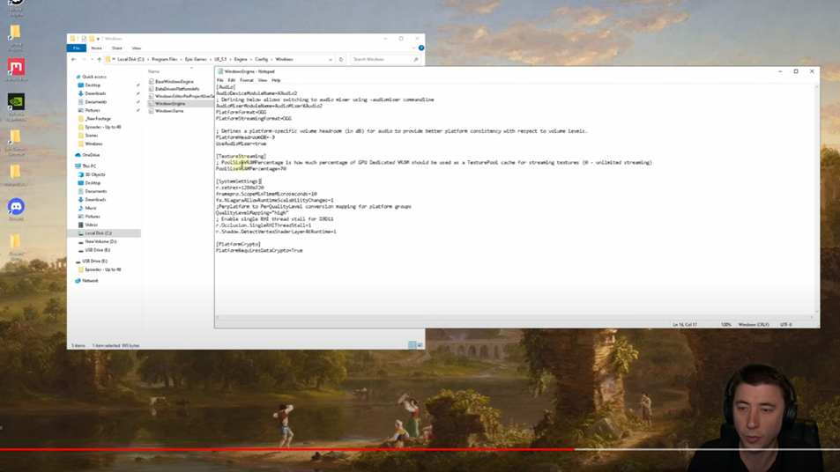Open the _Raw Footage quick access folder

pos(94,119)
